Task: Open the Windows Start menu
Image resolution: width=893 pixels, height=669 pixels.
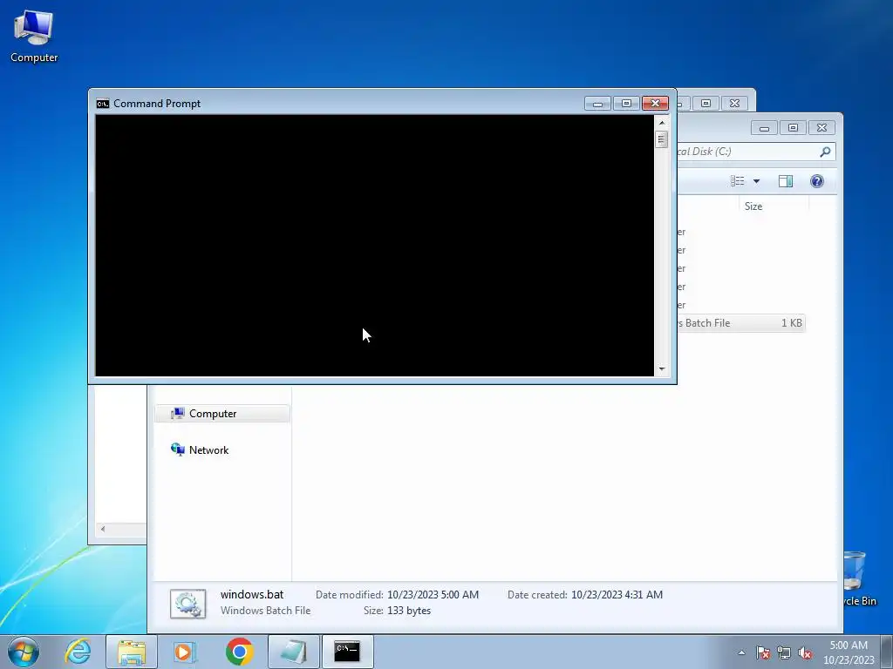Action: coord(24,652)
